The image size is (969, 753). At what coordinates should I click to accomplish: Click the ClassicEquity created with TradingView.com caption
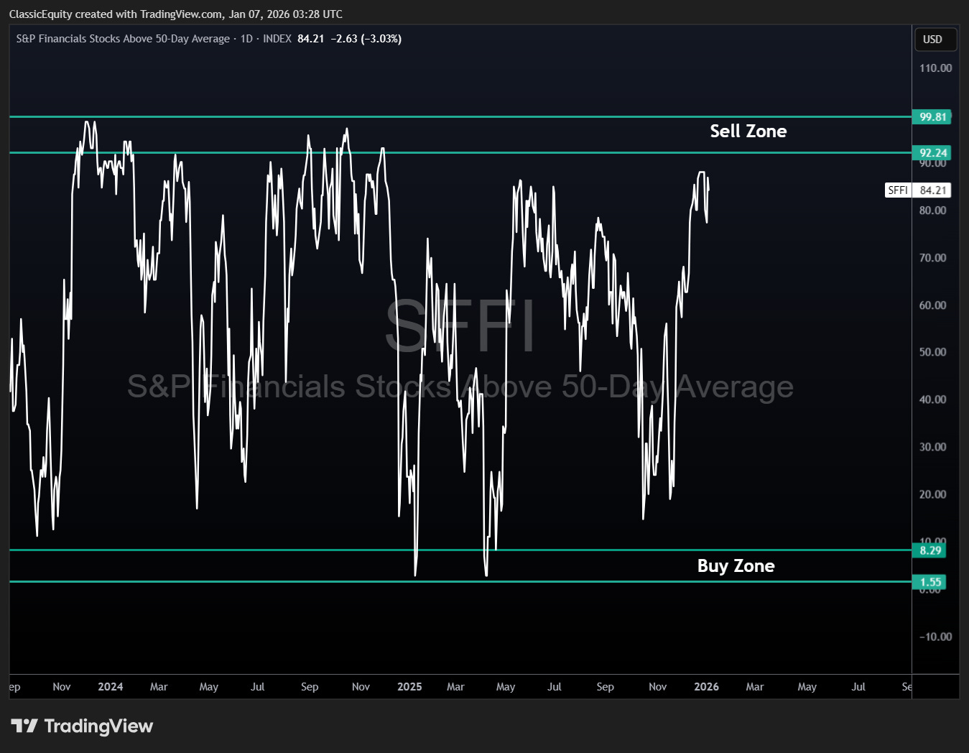[175, 14]
